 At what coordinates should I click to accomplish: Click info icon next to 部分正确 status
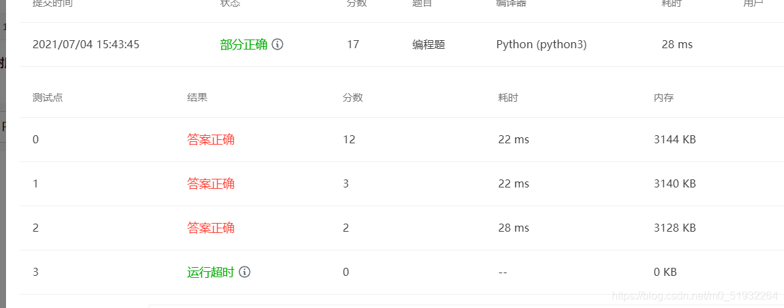point(277,44)
